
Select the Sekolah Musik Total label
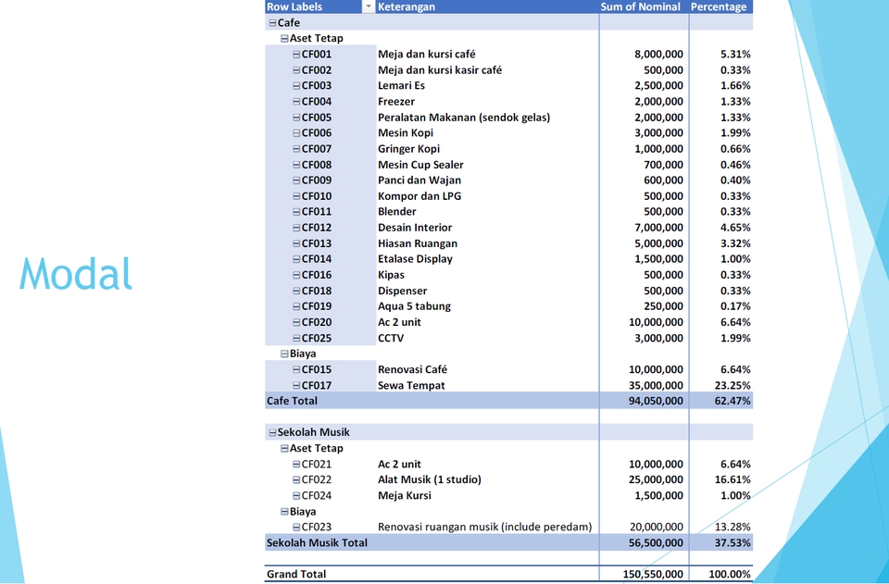(317, 542)
